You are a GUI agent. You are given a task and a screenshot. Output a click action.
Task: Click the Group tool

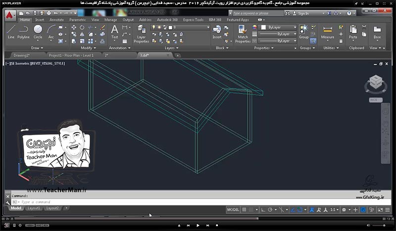(x=303, y=32)
